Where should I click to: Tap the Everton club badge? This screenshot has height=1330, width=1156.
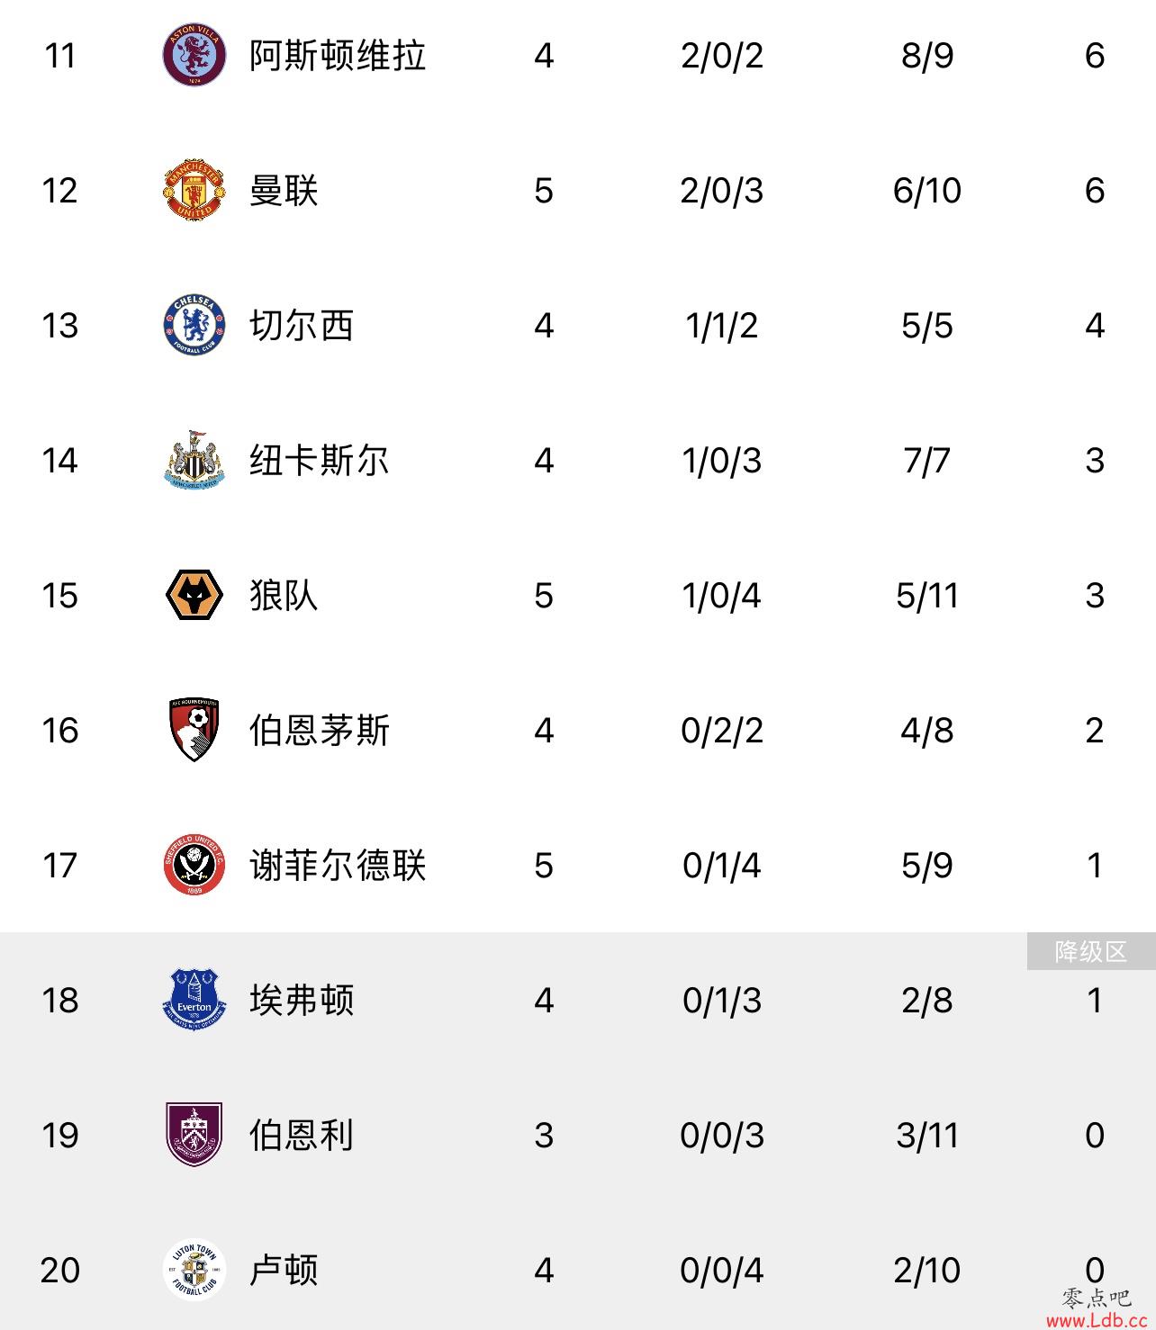point(194,1000)
